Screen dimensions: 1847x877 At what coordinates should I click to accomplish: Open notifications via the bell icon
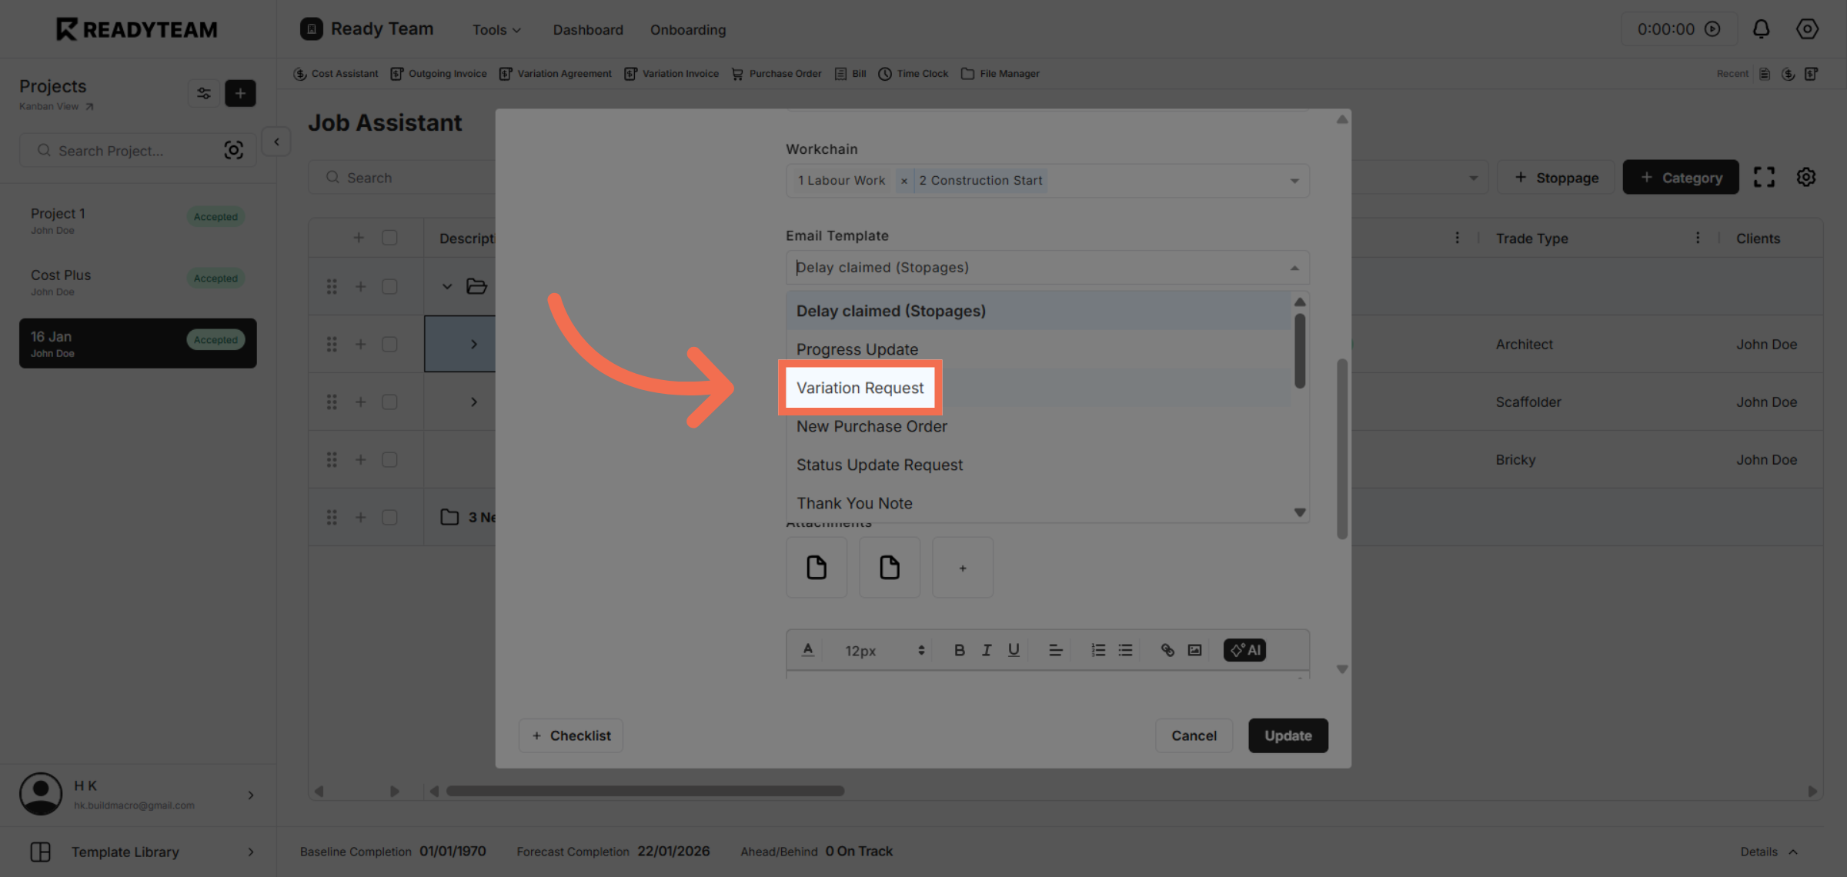click(1762, 28)
